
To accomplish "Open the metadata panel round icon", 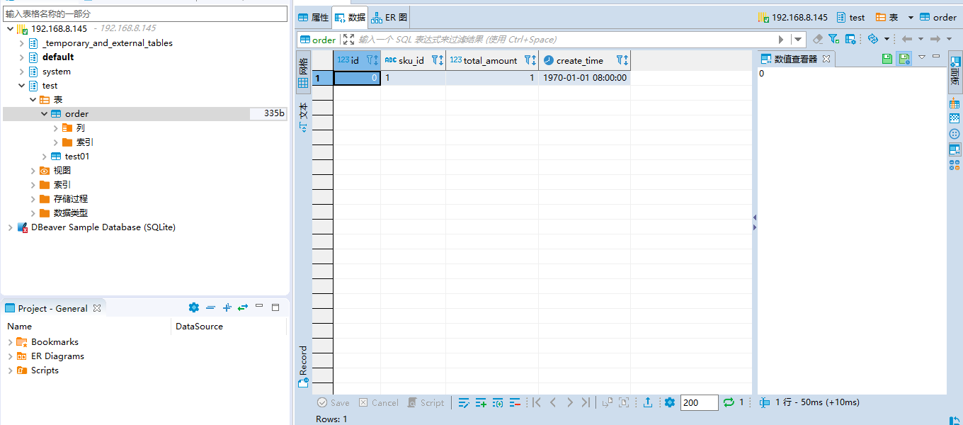I will (x=955, y=134).
